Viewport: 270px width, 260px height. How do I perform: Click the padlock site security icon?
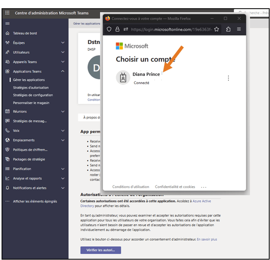[x=118, y=29]
